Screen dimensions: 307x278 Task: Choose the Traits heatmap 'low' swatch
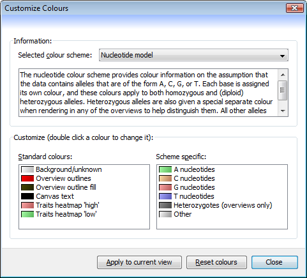[27, 214]
